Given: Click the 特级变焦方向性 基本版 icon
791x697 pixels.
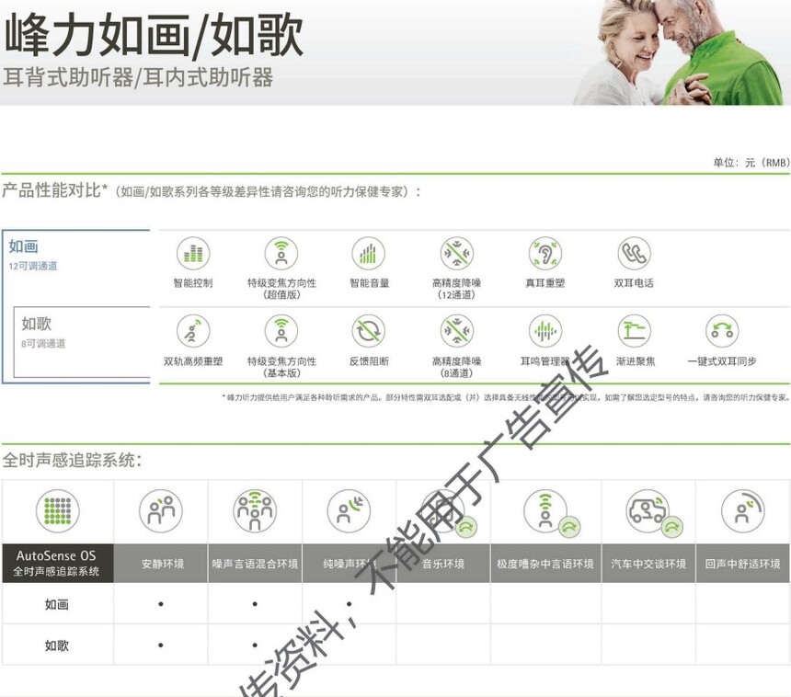Looking at the screenshot, I should [281, 331].
